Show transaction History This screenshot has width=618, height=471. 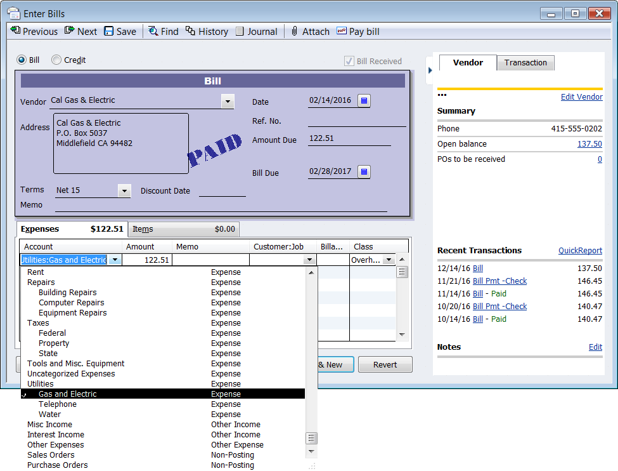207,31
